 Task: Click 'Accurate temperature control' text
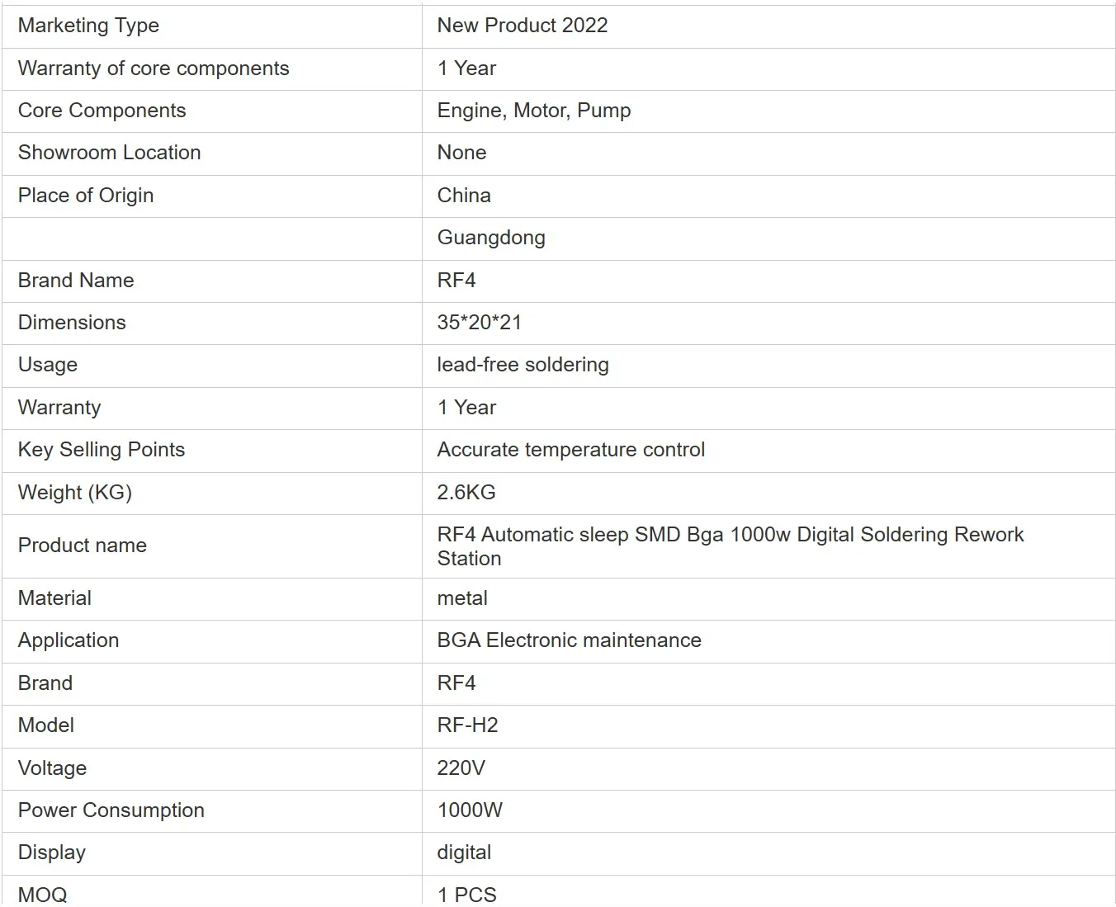[570, 450]
